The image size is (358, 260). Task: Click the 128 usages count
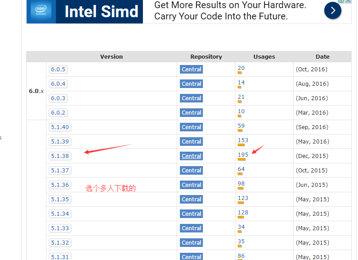click(243, 212)
